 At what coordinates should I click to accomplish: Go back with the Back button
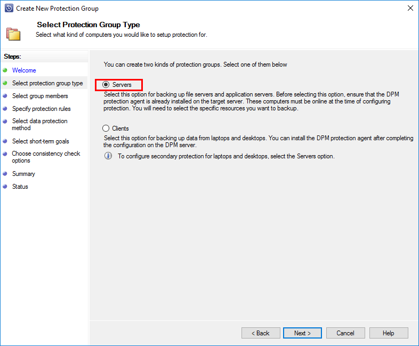pos(261,333)
